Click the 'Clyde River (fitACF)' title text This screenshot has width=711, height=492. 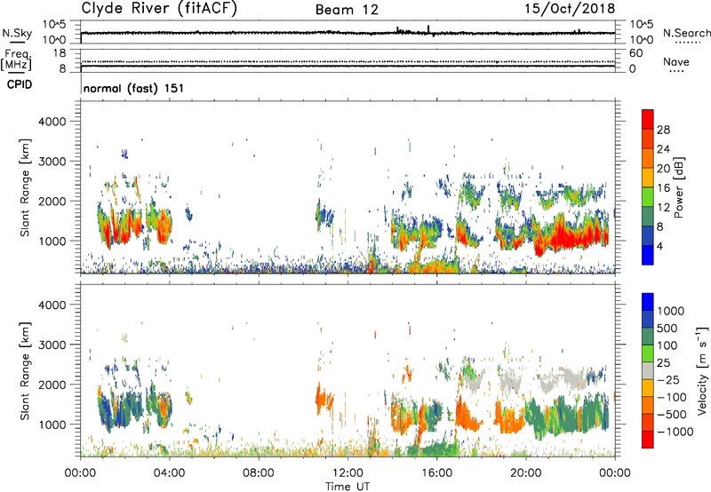pos(159,9)
